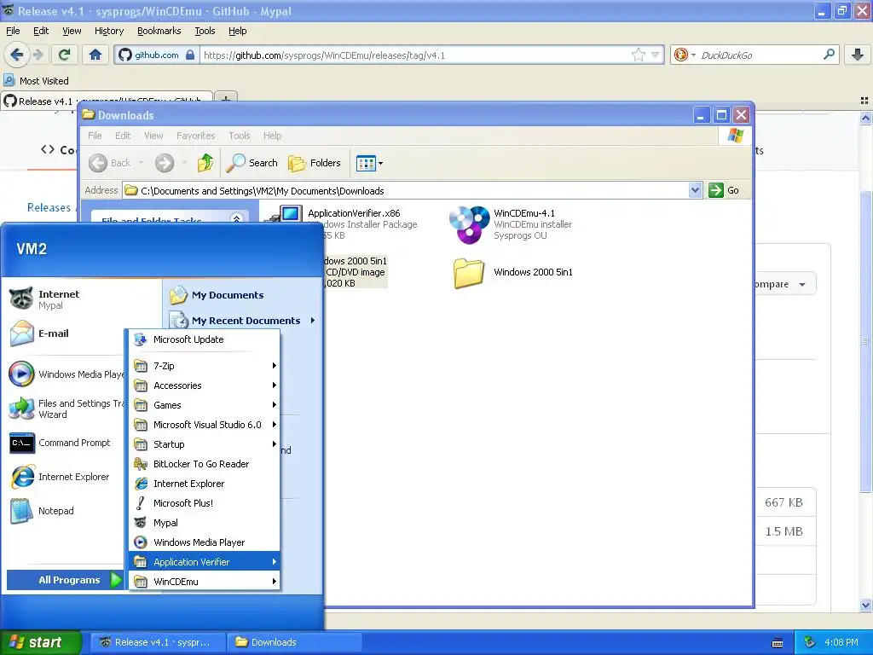Viewport: 873px width, 655px height.
Task: Expand the Games program group
Action: click(x=204, y=405)
